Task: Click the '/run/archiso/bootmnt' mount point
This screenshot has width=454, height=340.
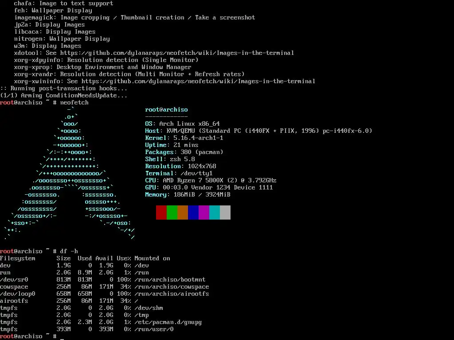Action: pos(170,280)
